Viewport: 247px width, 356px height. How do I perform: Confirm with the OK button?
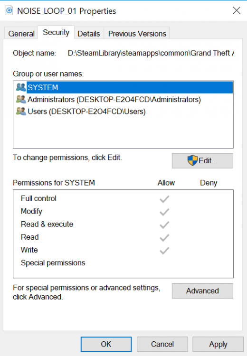pos(106,344)
